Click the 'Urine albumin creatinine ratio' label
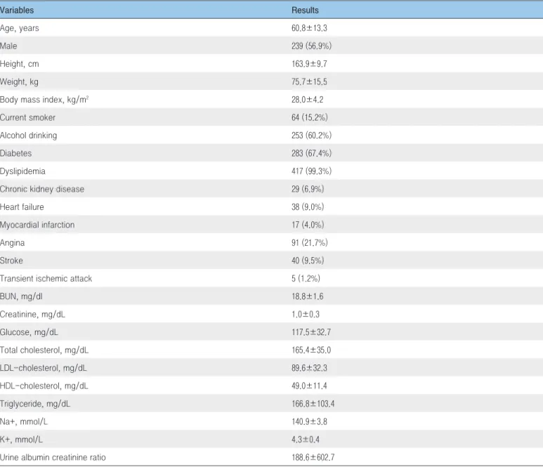Screen dimensions: 543x467 (x=53, y=458)
